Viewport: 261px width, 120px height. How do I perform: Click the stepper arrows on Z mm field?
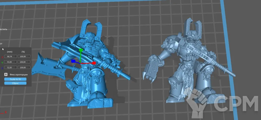16,68
